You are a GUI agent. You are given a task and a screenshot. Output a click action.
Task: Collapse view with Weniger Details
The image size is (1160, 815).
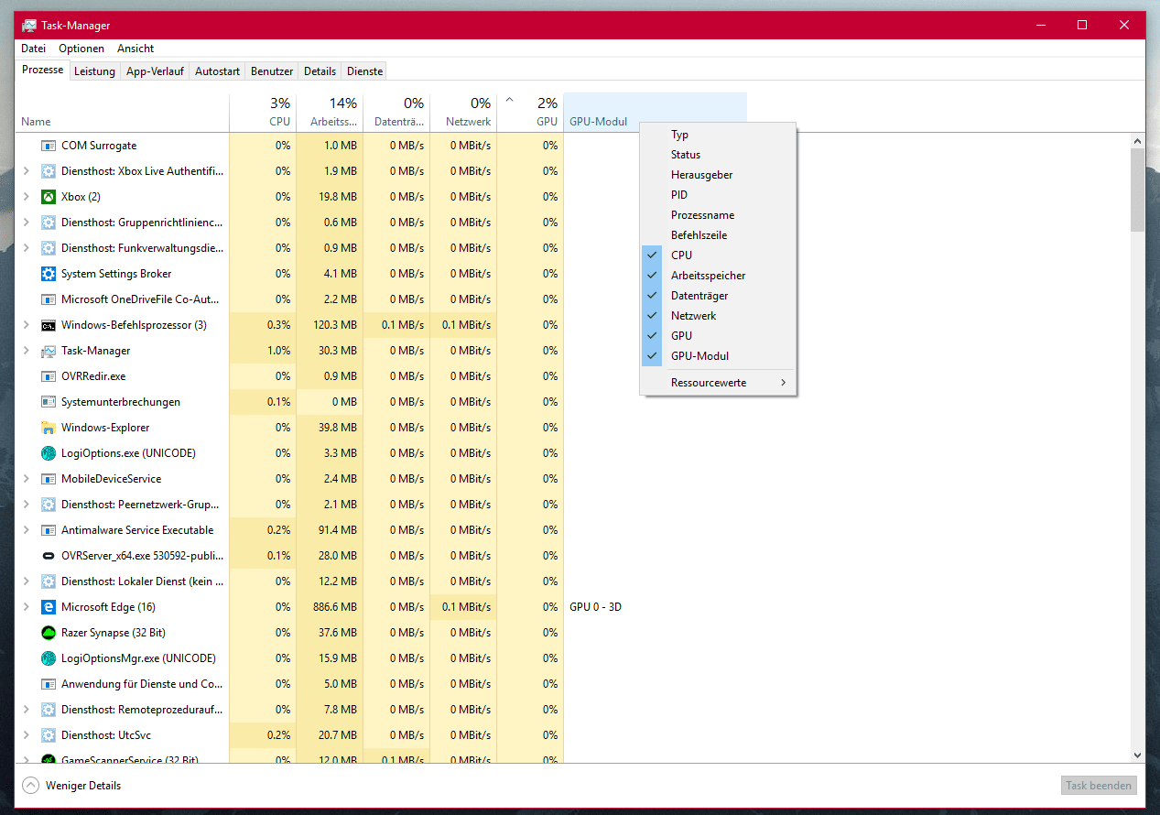72,786
